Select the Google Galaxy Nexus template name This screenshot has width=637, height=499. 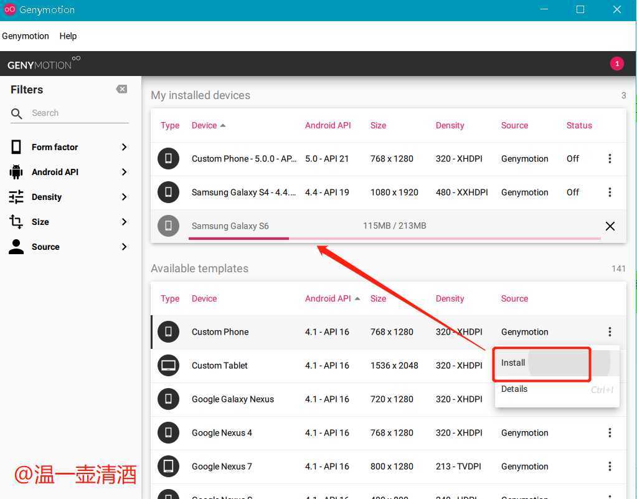233,399
